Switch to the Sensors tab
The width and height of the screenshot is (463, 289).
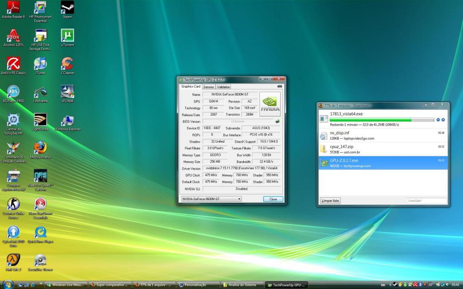point(208,87)
